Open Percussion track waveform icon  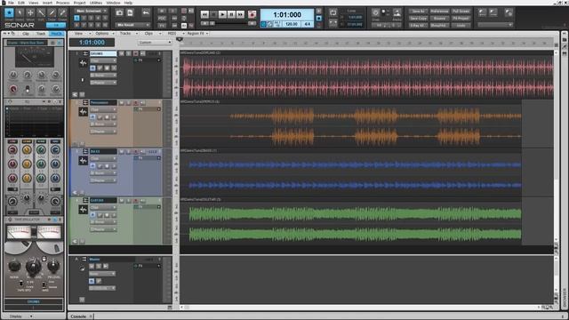83,112
